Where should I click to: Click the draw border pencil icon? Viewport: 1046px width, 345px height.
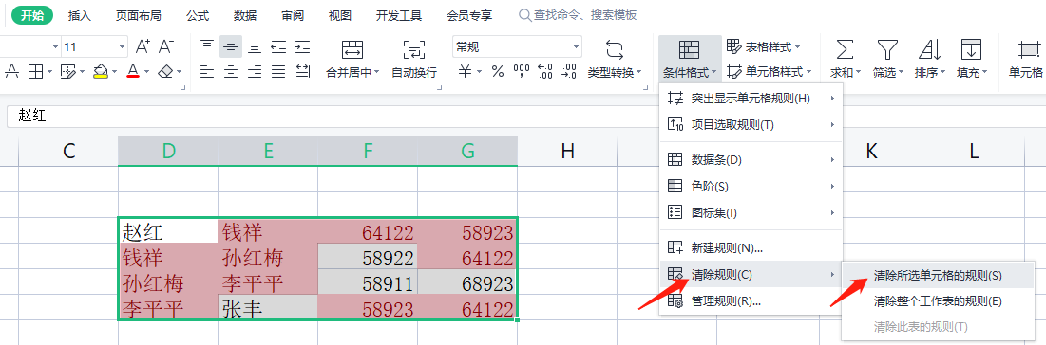pyautogui.click(x=67, y=71)
